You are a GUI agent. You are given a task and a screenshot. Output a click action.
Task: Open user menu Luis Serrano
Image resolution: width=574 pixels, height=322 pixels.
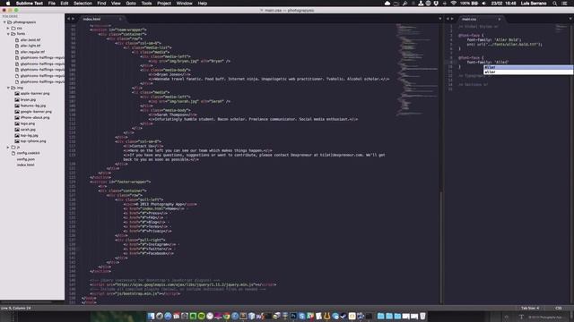(x=534, y=4)
